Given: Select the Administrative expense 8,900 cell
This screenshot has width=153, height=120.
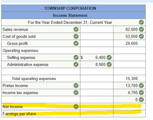Looking at the screenshot, I should (97, 64).
